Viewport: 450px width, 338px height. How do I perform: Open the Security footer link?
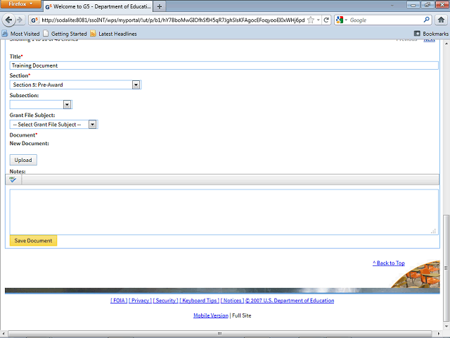(x=166, y=301)
